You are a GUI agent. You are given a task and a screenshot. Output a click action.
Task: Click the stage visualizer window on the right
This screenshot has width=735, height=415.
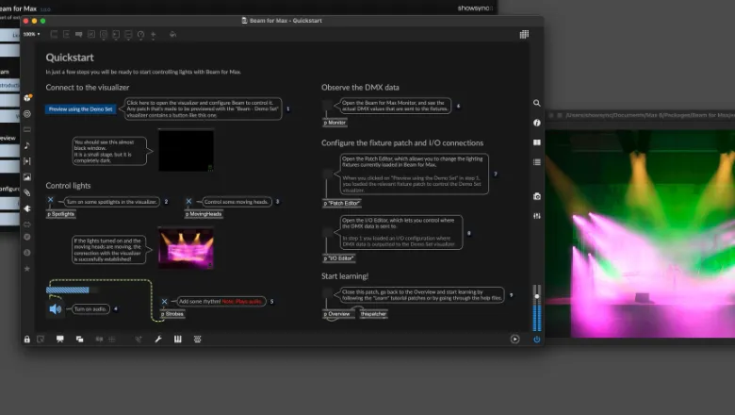(640, 234)
